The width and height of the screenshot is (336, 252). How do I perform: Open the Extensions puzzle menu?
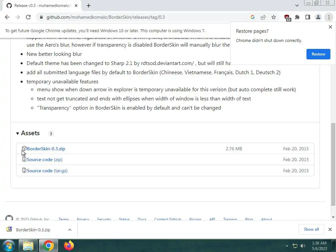click(x=297, y=17)
